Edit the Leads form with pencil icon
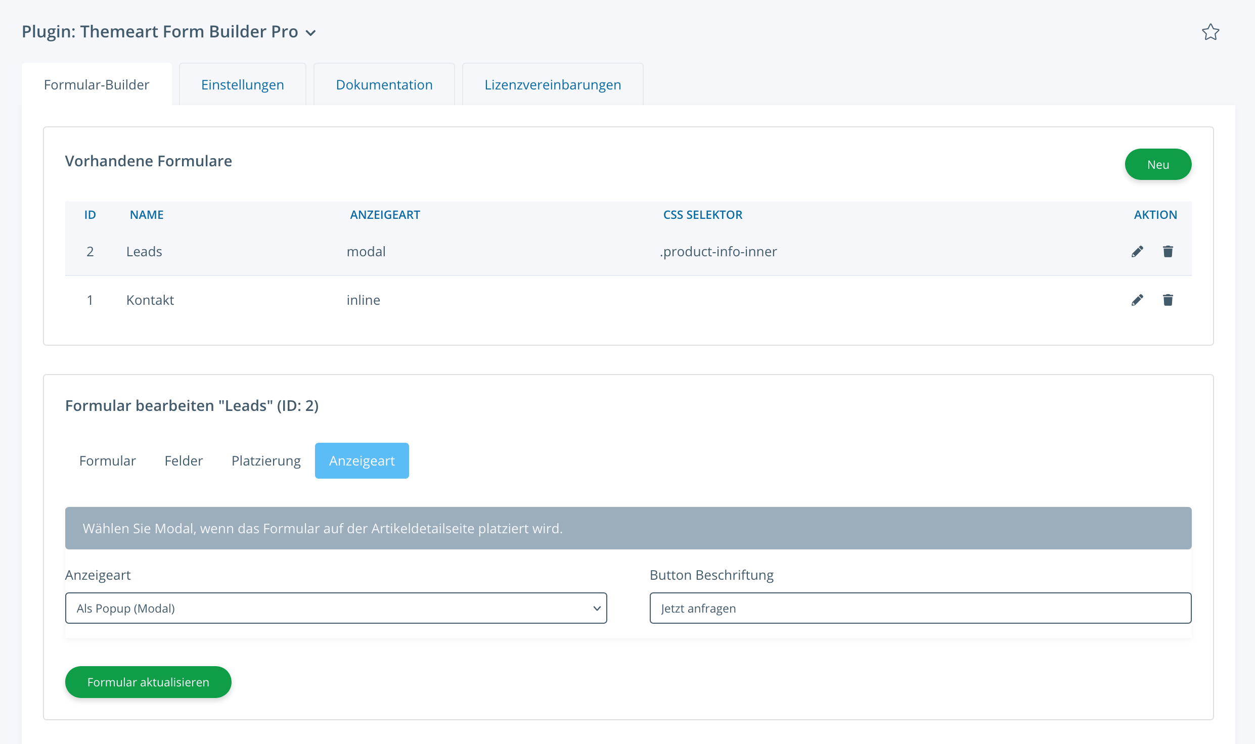Viewport: 1255px width, 744px height. [x=1137, y=252]
